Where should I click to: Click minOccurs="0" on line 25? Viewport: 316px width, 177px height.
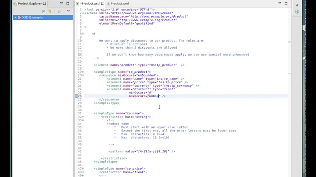(141, 93)
